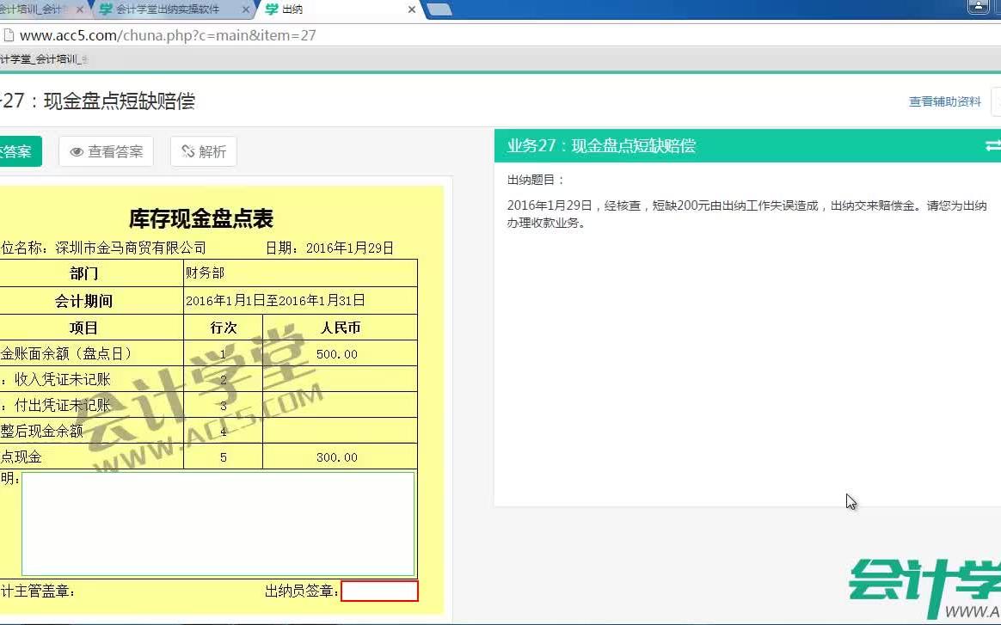This screenshot has height=625, width=1001.
Task: Click the minimize icon at top right
Action: point(980,5)
